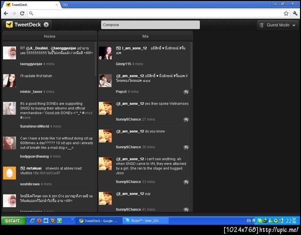This screenshot has width=301, height=235.
Task: Click text 'yes they spoke Vietnamses'
Action: tap(167, 104)
